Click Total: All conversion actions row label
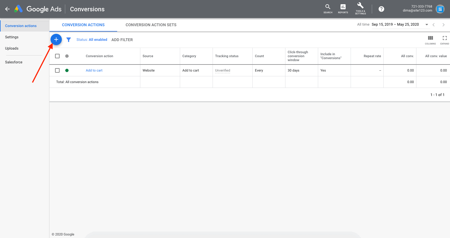Screen dimensions: 450x238 (x=77, y=82)
